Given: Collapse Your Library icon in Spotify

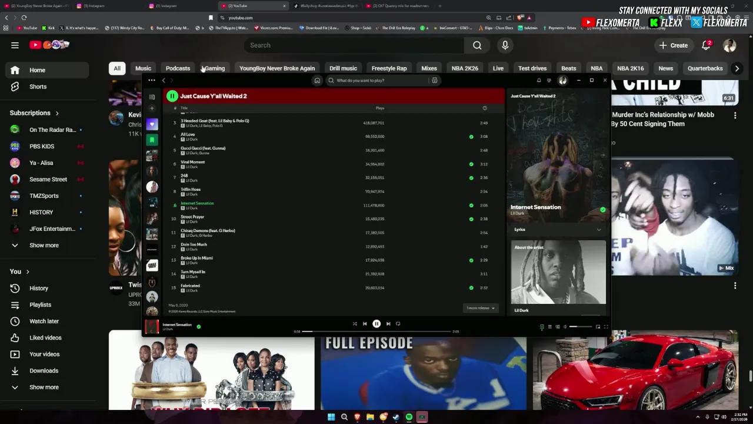Looking at the screenshot, I should 152,97.
